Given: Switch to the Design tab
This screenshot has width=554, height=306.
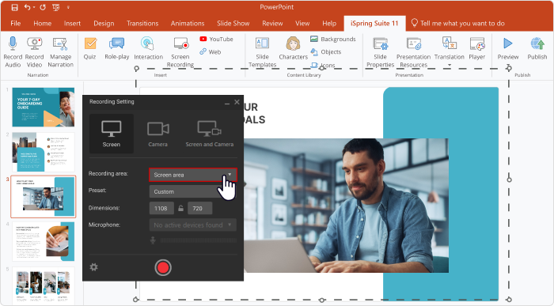Looking at the screenshot, I should click(x=104, y=23).
